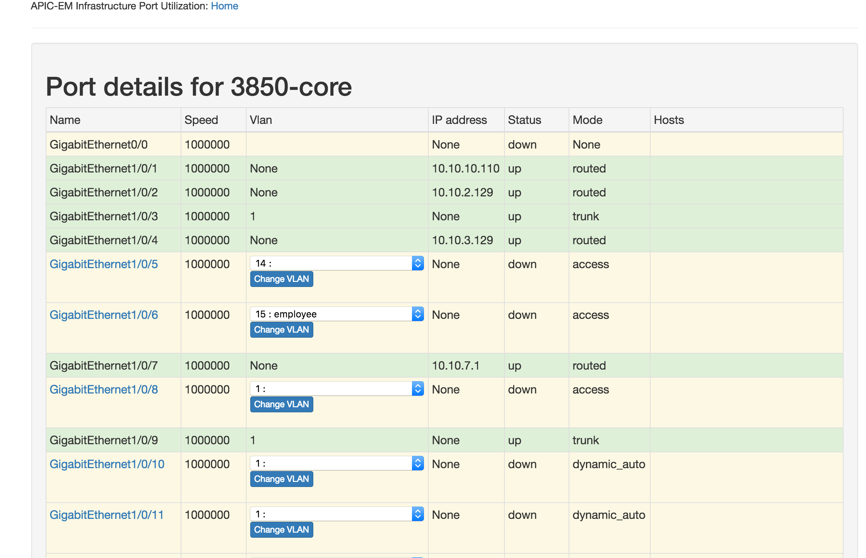Open GigabitEthernet1/0/10 port link
Viewport: 866px width, 558px height.
tap(107, 464)
